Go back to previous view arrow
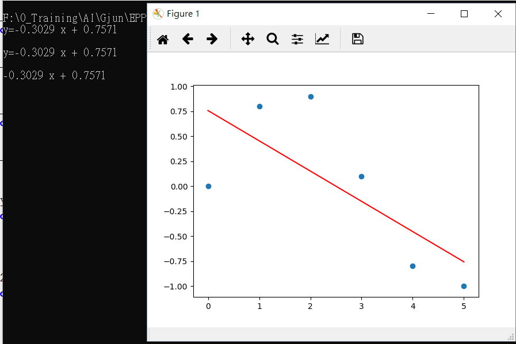Viewport: 516px width, 344px height. pos(188,39)
